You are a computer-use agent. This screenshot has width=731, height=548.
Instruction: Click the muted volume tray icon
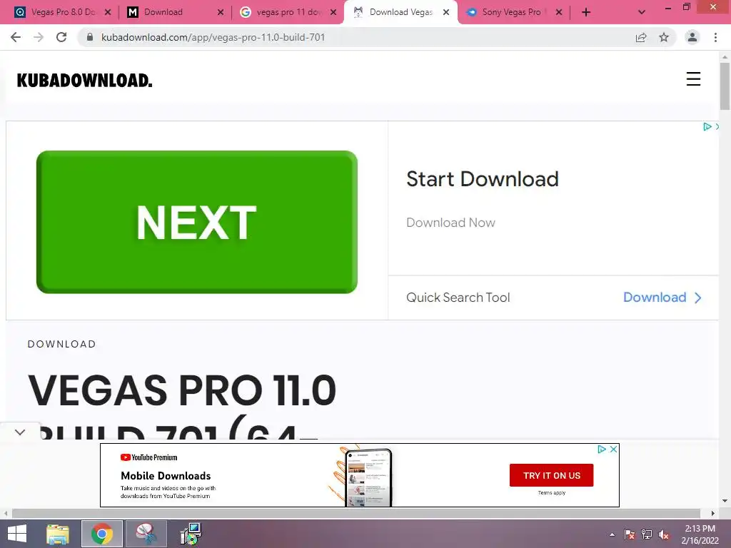664,534
